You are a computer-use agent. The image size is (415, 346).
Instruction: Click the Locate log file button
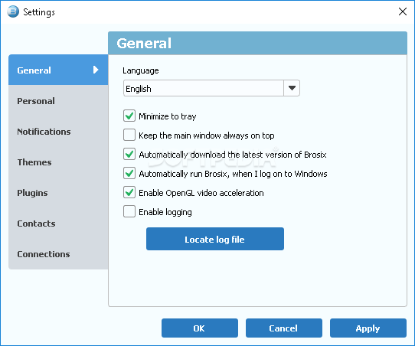click(215, 239)
